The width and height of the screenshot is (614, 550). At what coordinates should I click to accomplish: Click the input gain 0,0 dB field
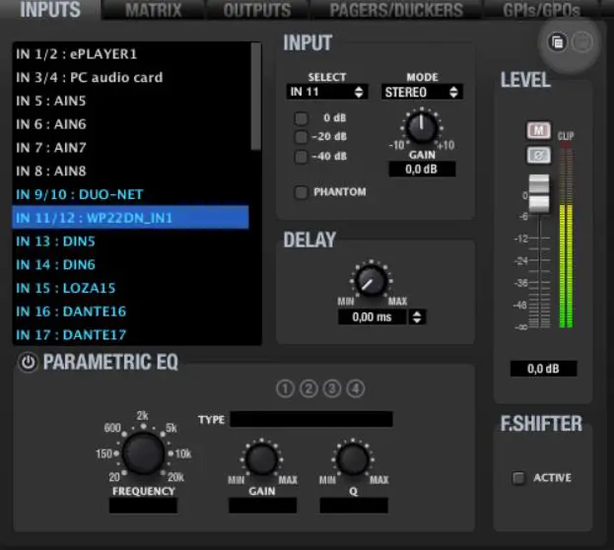coord(422,170)
